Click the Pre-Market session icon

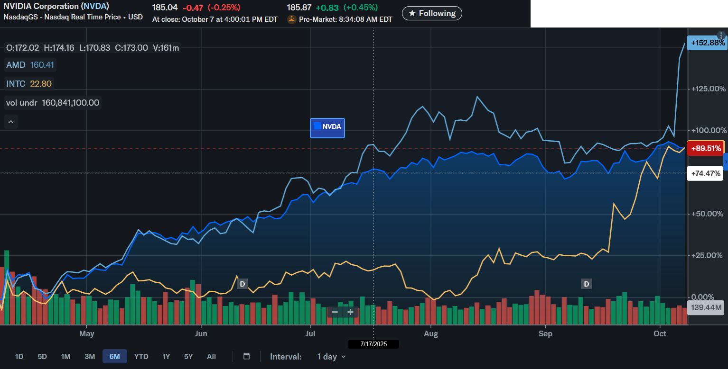point(292,19)
